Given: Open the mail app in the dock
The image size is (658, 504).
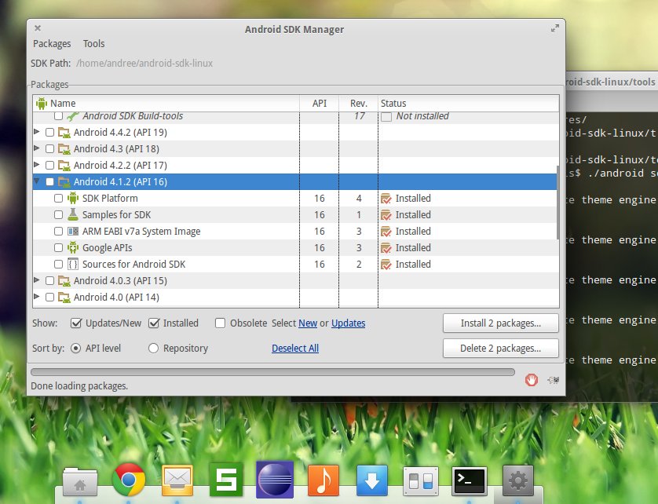Looking at the screenshot, I should point(177,480).
